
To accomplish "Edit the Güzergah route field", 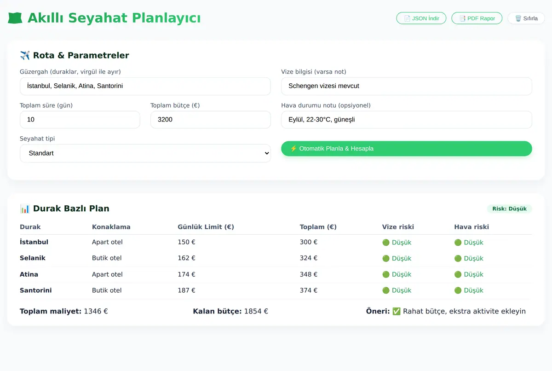I will pyautogui.click(x=145, y=86).
